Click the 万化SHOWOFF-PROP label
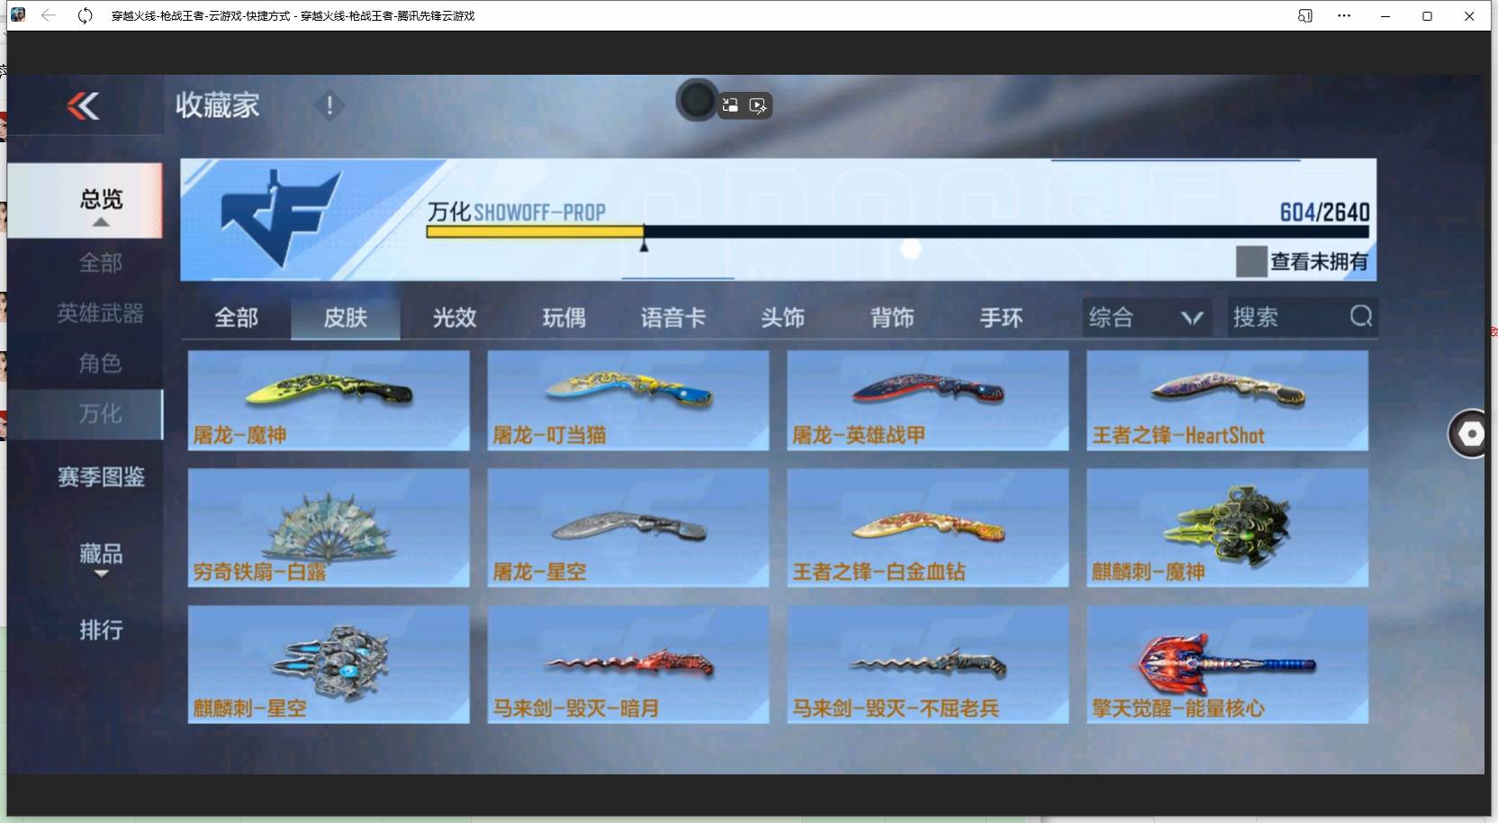 (x=516, y=213)
